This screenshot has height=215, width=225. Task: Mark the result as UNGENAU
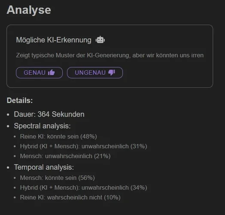coord(95,73)
